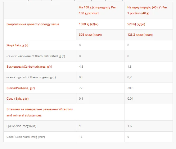
Task: Click the '520 kJ (кДж)' value
Action: pyautogui.click(x=136, y=24)
